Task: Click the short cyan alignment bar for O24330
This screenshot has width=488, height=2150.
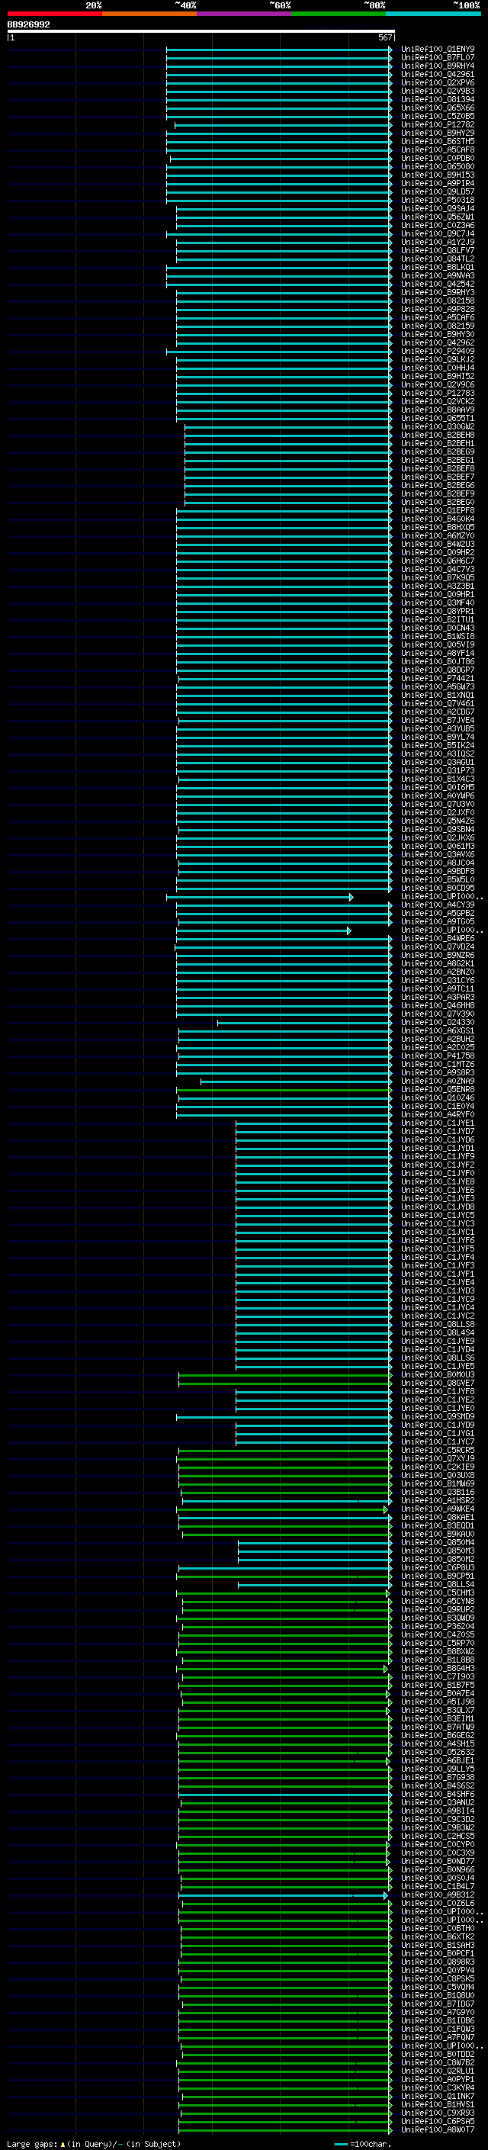Action: (303, 1023)
